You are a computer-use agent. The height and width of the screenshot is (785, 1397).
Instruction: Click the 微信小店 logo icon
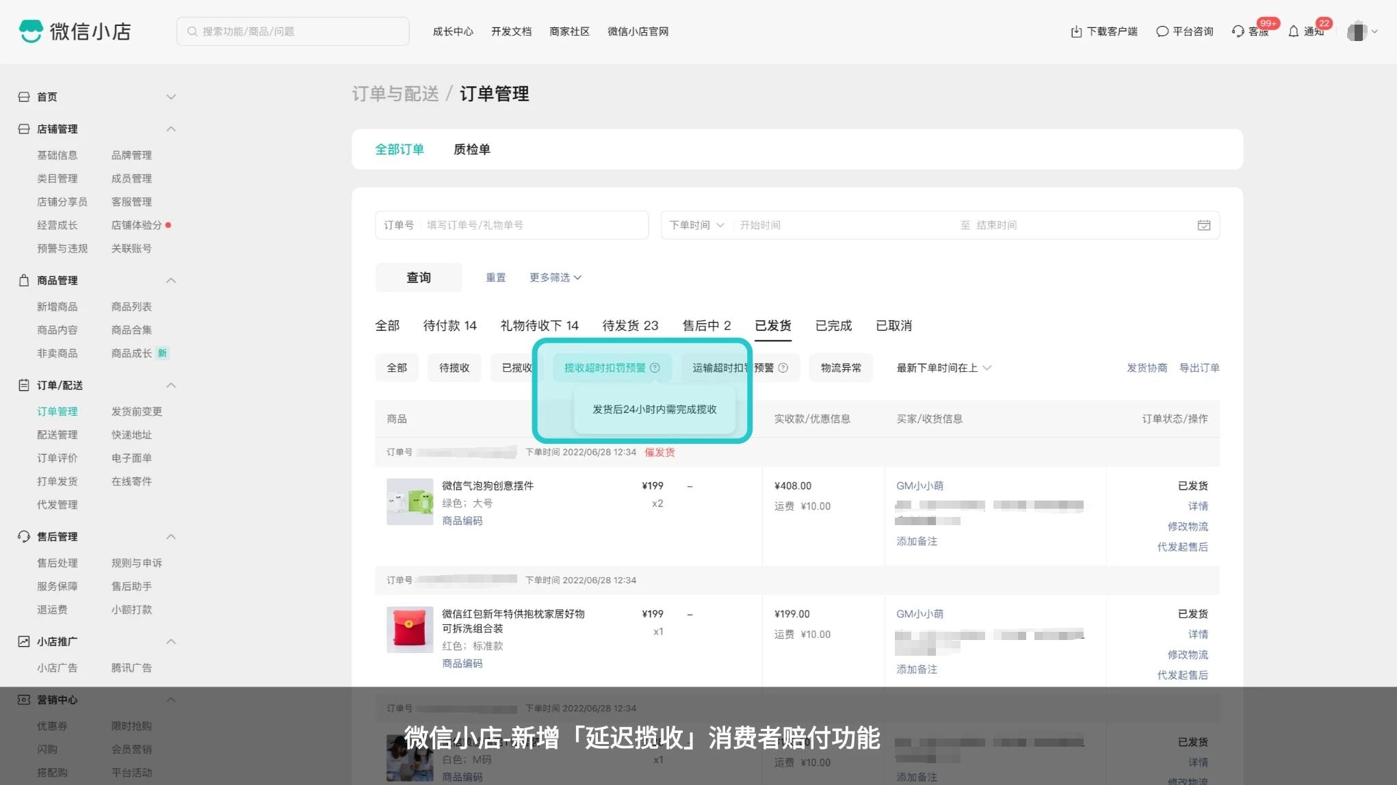pos(31,31)
